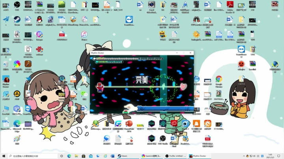Open the File Explorer taskbar icon
This screenshot has height=159, width=284.
pos(76,156)
